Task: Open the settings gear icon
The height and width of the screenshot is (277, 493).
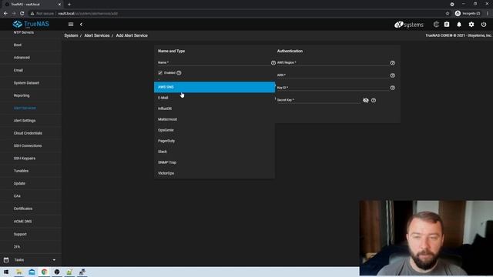Action: pos(471,24)
